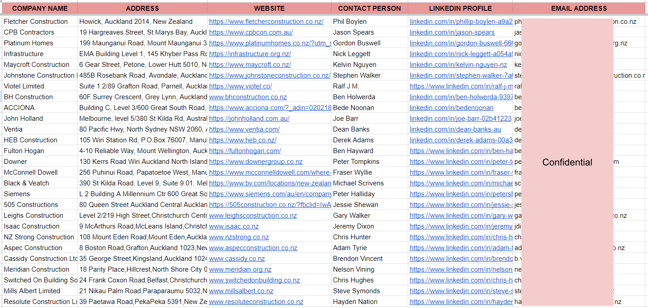
Task: Select the Michael Scrivens contact cell
Action: [x=370, y=183]
